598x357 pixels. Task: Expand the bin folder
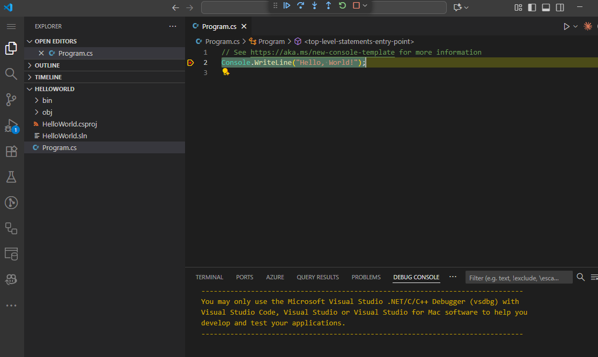pyautogui.click(x=47, y=100)
